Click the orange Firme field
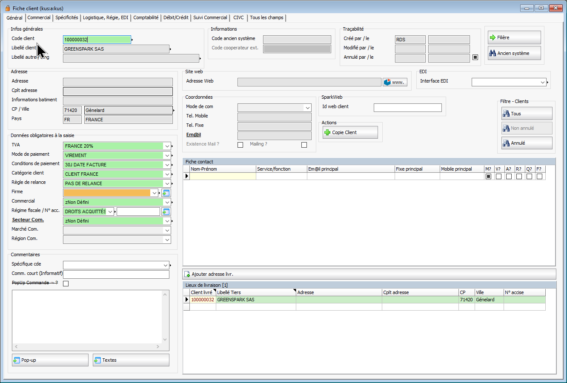The image size is (567, 383). tap(107, 193)
